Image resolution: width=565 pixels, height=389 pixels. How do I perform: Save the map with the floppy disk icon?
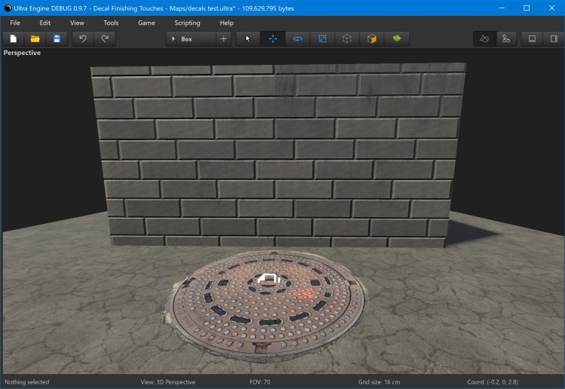pyautogui.click(x=56, y=38)
